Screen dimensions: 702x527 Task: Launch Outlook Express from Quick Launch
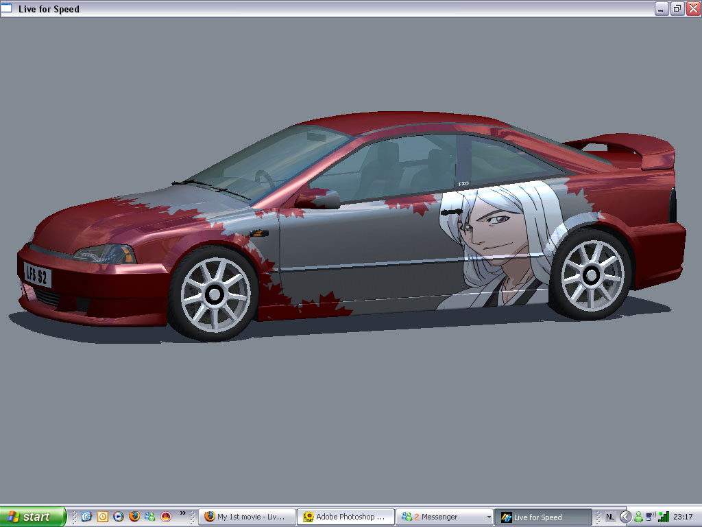pos(86,517)
